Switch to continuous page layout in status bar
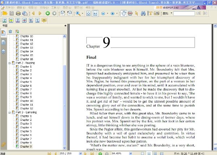This screenshot has height=155, width=217. pyautogui.click(x=149, y=154)
